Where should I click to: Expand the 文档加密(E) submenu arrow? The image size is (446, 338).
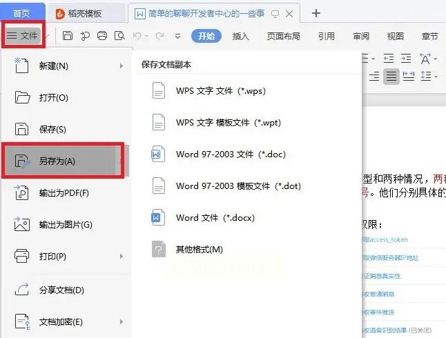122,322
